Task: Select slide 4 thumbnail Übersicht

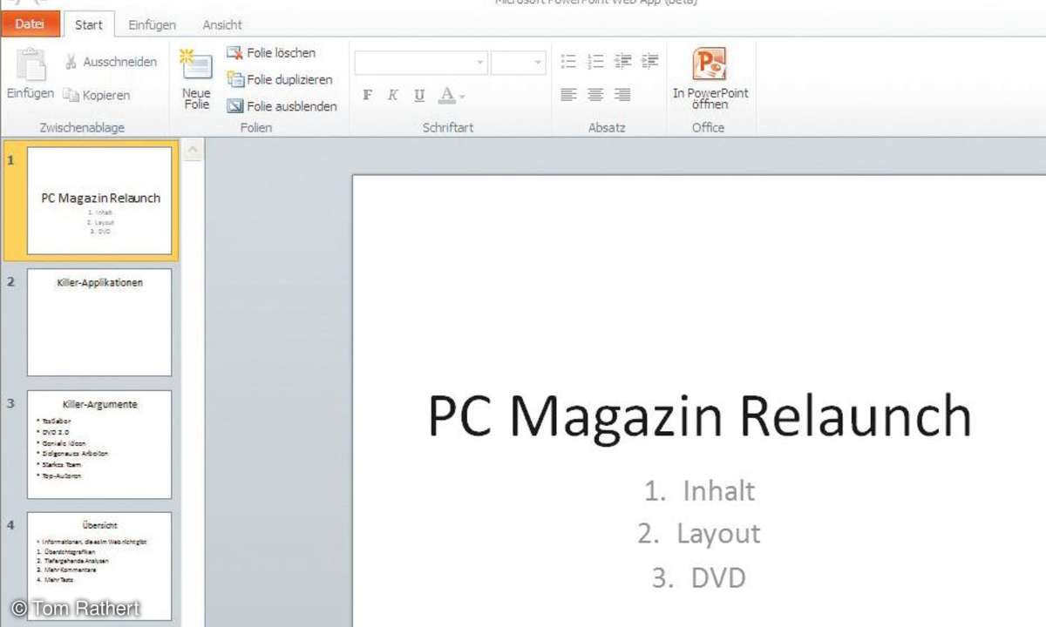Action: 99,566
